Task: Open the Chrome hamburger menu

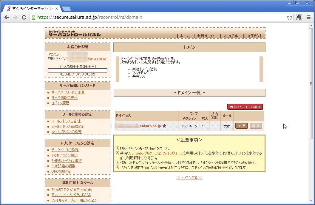Action: [x=308, y=18]
